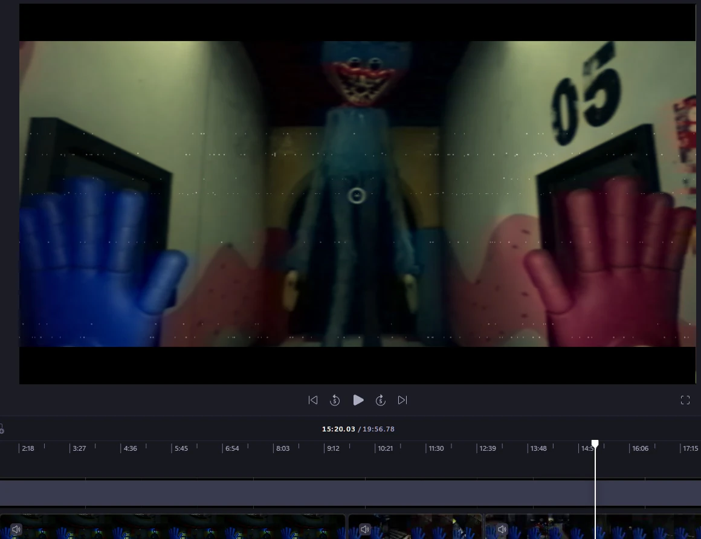Click the 10:21 mark on the ruler
This screenshot has width=701, height=539.
click(x=386, y=448)
